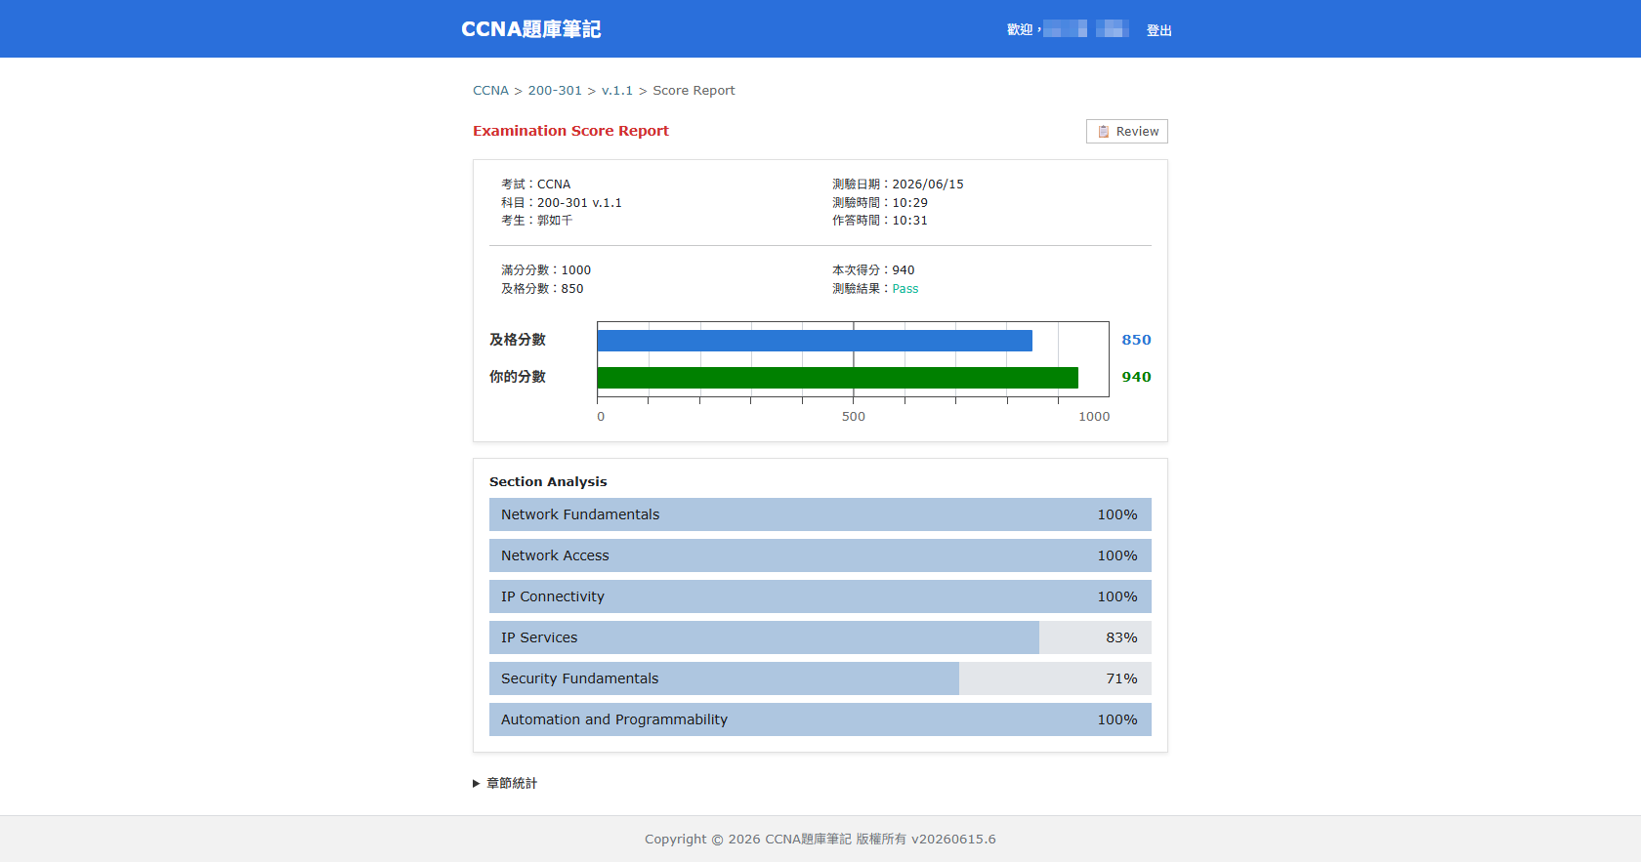1641x862 pixels.
Task: Expand the 章節統計 disclosure triangle
Action: 477,783
